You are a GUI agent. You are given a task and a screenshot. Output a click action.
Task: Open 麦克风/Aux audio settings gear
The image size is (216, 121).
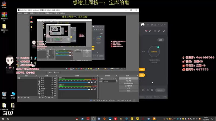coord(95,82)
